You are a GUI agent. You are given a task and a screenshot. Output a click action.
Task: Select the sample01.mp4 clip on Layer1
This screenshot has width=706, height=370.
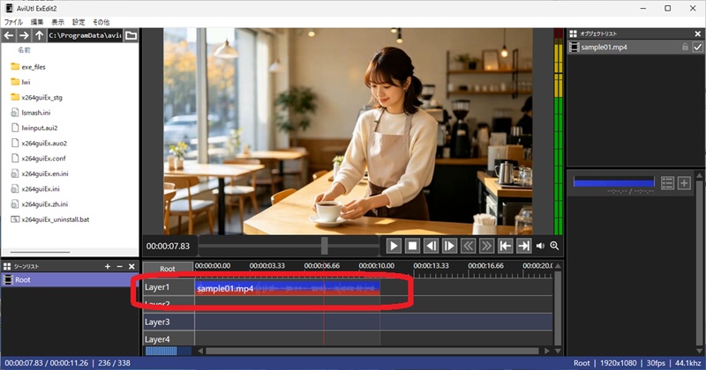click(288, 288)
